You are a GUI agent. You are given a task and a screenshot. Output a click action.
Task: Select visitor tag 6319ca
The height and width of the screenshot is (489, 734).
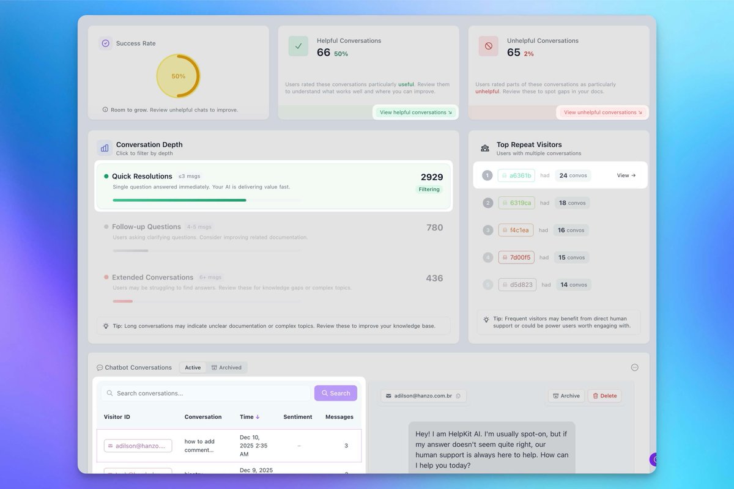coord(517,203)
